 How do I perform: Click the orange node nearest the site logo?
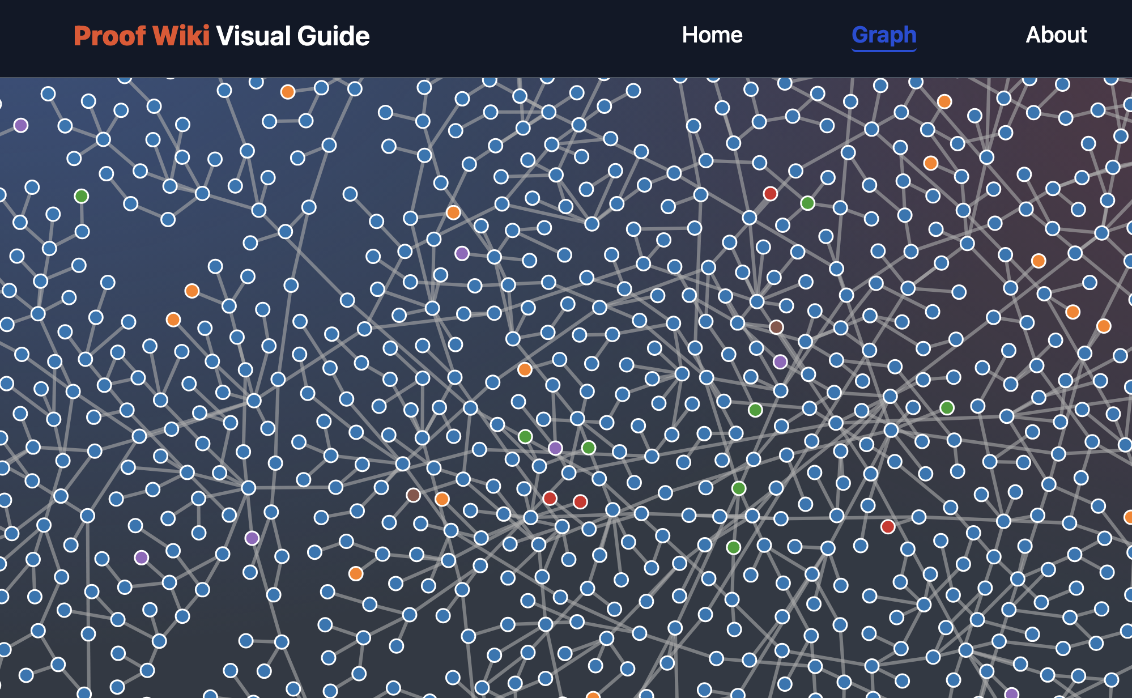288,92
